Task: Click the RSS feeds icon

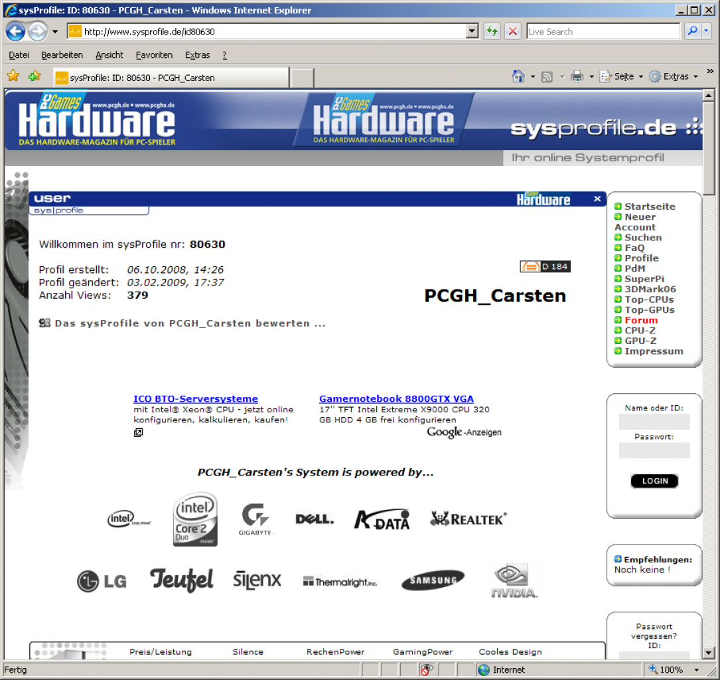Action: tap(546, 77)
